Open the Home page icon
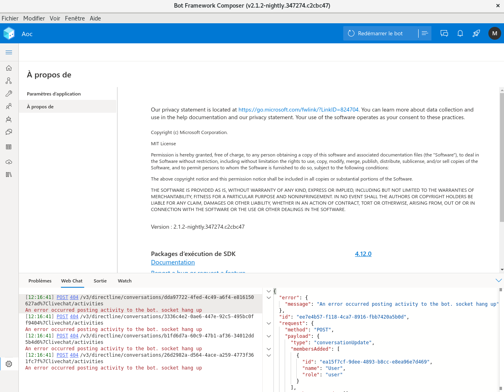Viewport: 504px width, 392px height. [8, 68]
